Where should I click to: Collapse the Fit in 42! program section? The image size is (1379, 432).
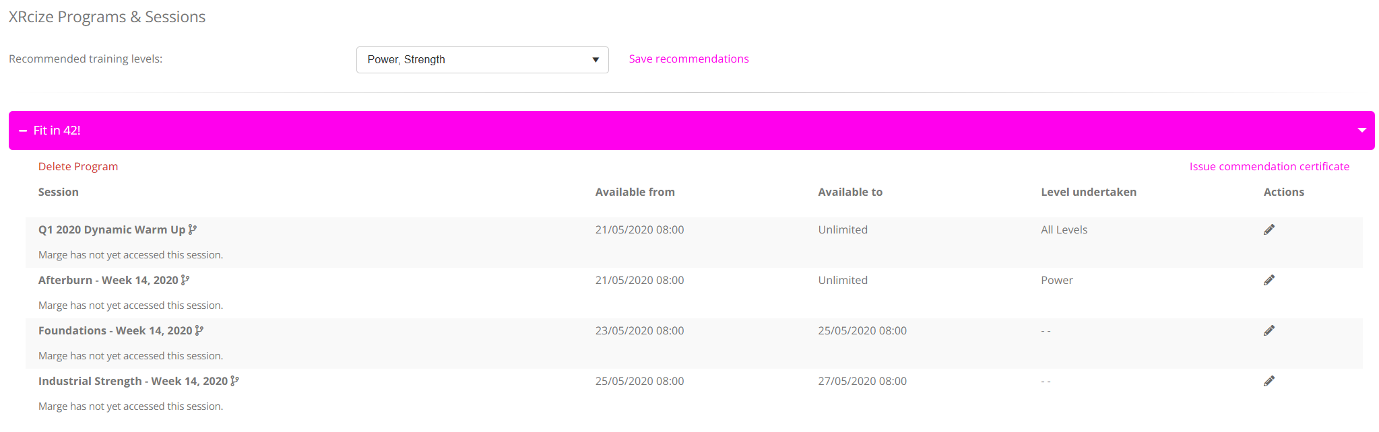coord(23,131)
